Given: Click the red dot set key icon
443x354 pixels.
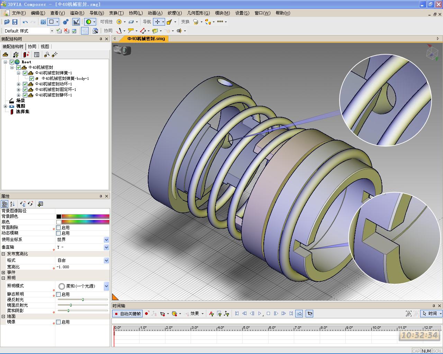Looking at the screenshot, I should (147, 314).
